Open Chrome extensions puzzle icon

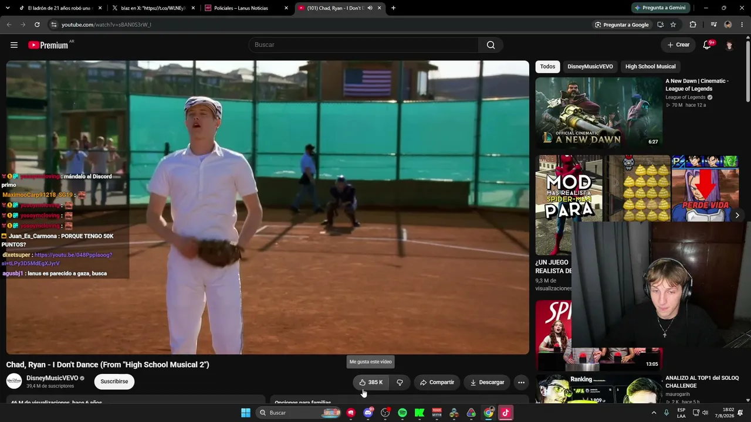[x=693, y=25]
